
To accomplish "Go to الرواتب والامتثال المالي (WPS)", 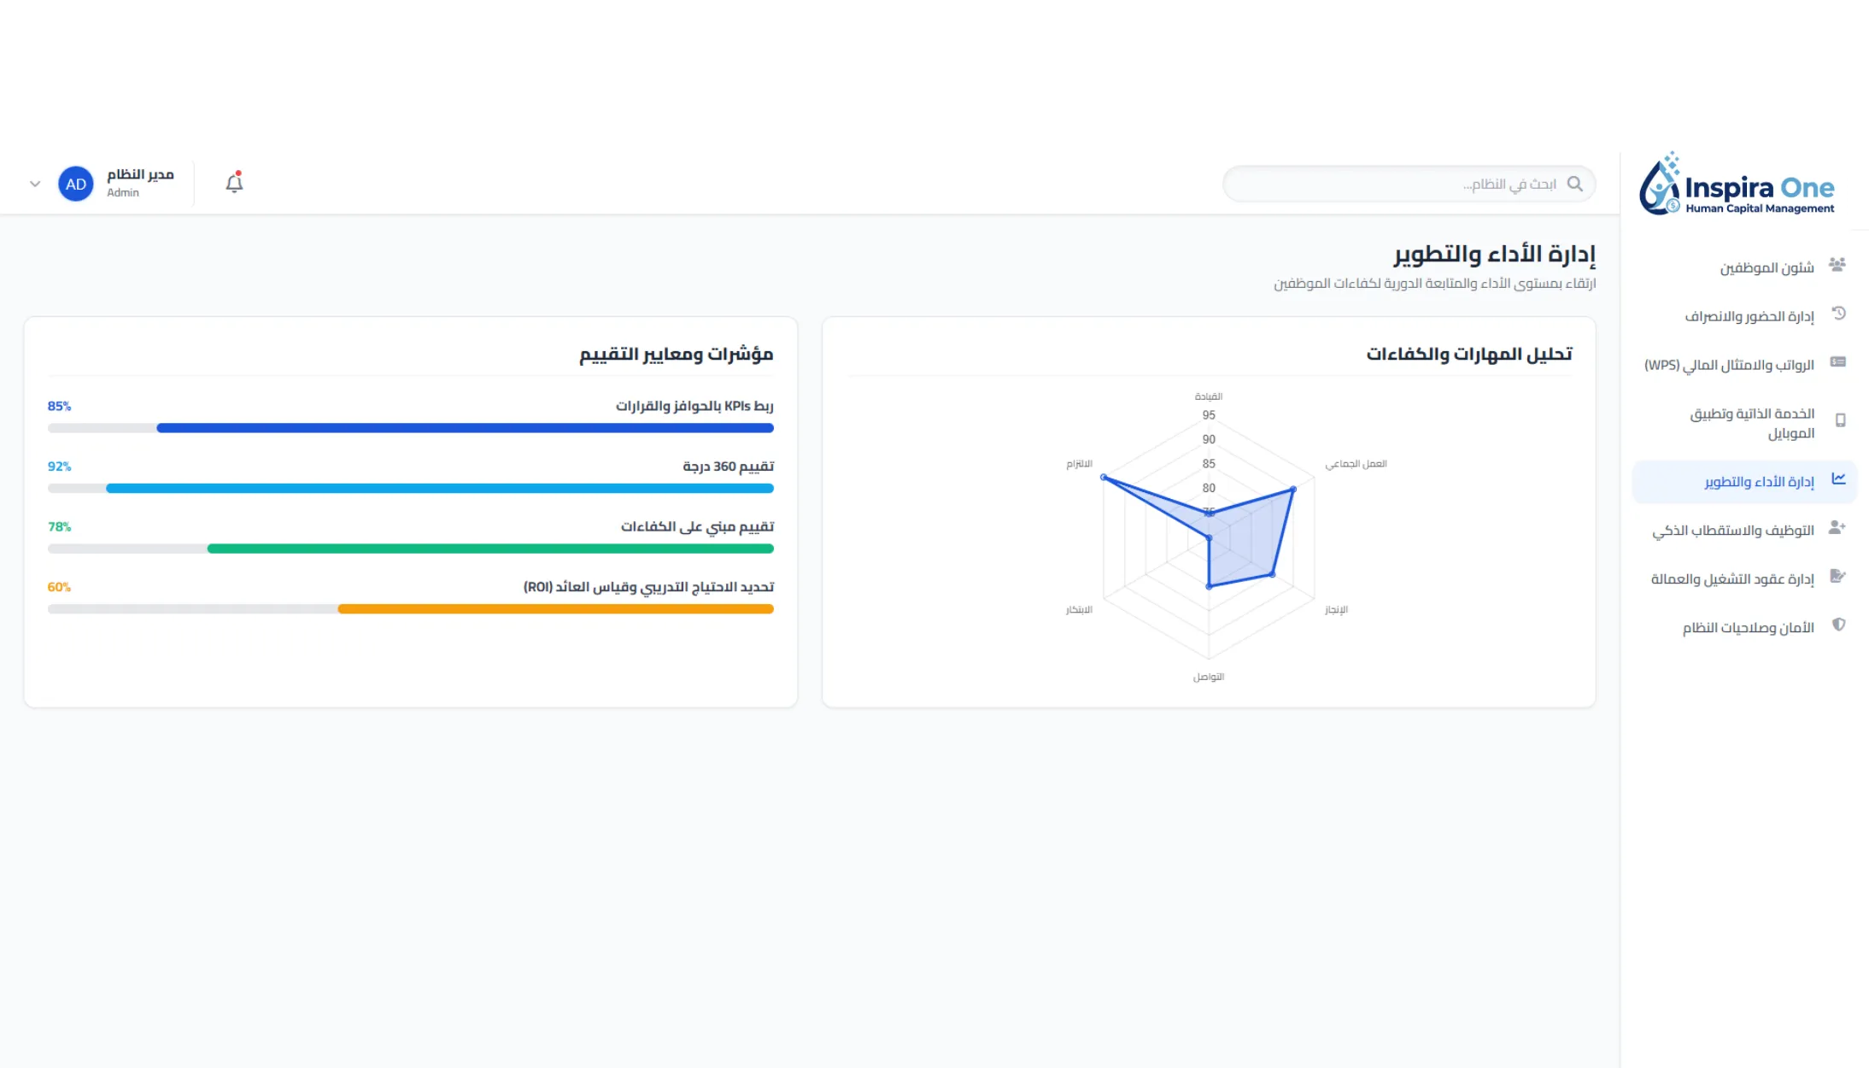I will click(1744, 365).
